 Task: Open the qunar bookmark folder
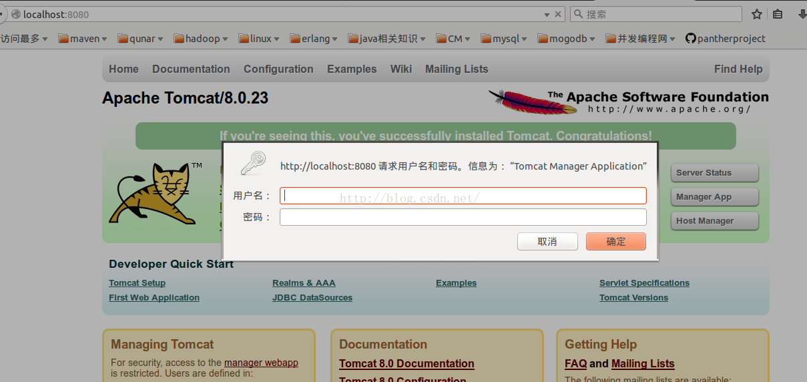pos(142,39)
